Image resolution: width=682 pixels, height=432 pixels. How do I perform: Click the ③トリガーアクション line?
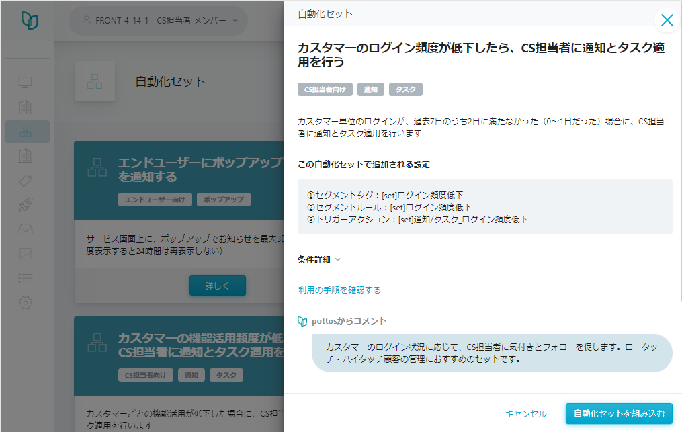pyautogui.click(x=417, y=220)
